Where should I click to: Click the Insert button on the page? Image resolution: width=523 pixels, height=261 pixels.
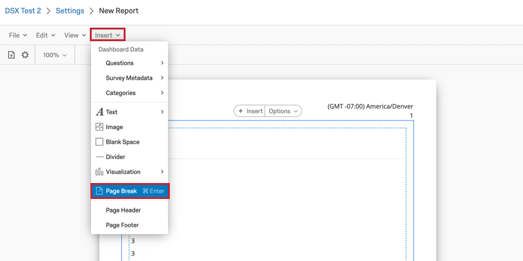click(250, 111)
